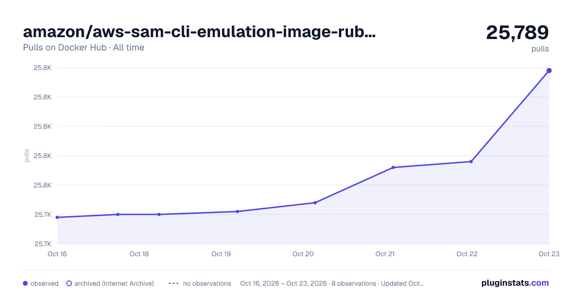Image resolution: width=572 pixels, height=300 pixels.
Task: Open the pluginstats.com link
Action: 515,283
